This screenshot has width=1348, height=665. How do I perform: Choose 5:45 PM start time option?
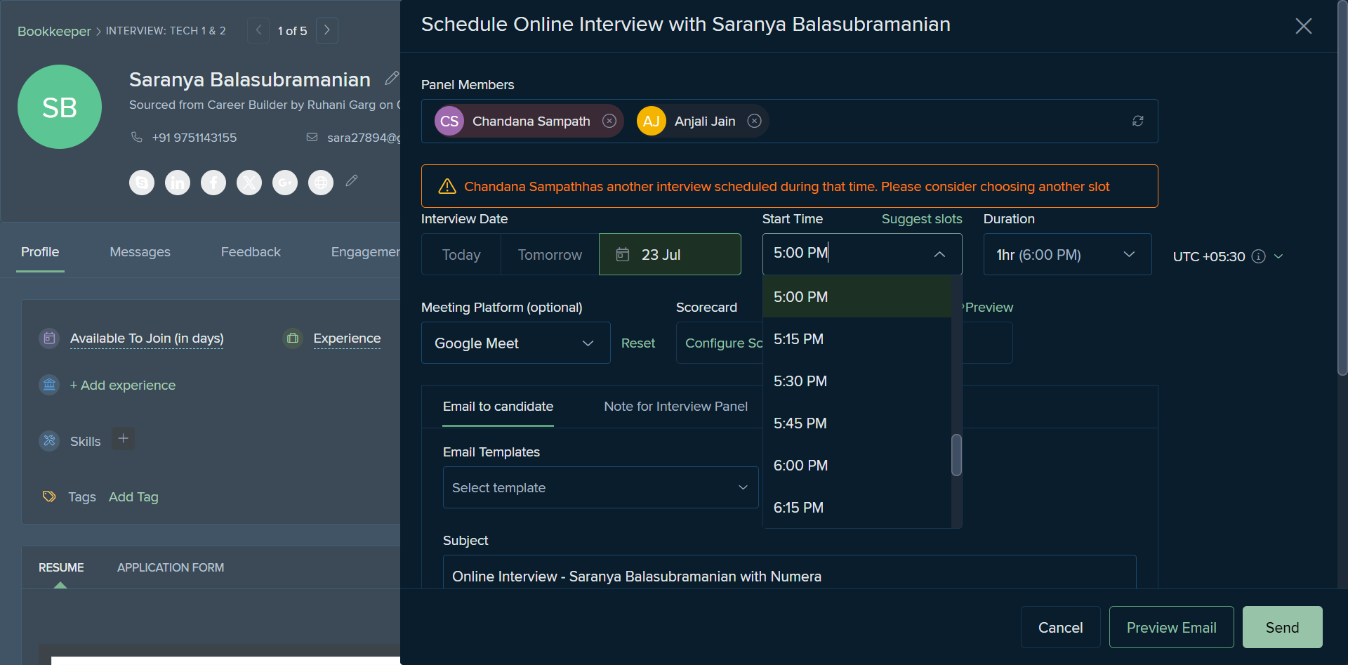857,423
